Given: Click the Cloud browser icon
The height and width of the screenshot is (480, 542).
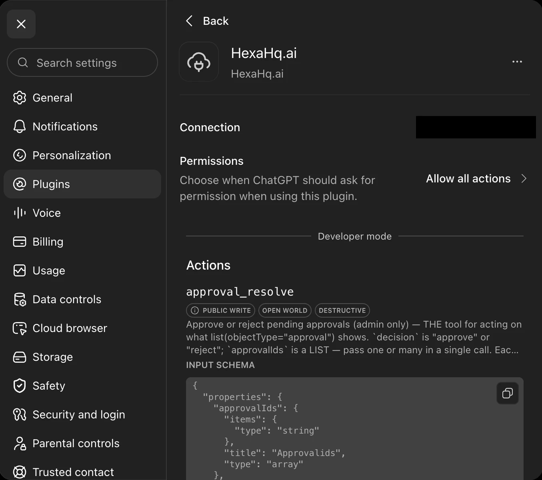Looking at the screenshot, I should pyautogui.click(x=20, y=328).
